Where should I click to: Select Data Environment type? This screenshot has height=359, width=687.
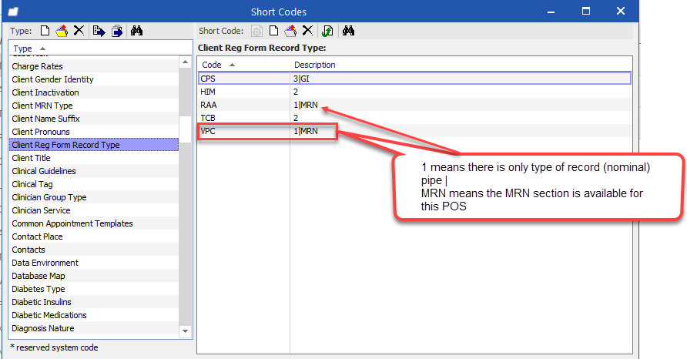[x=94, y=263]
